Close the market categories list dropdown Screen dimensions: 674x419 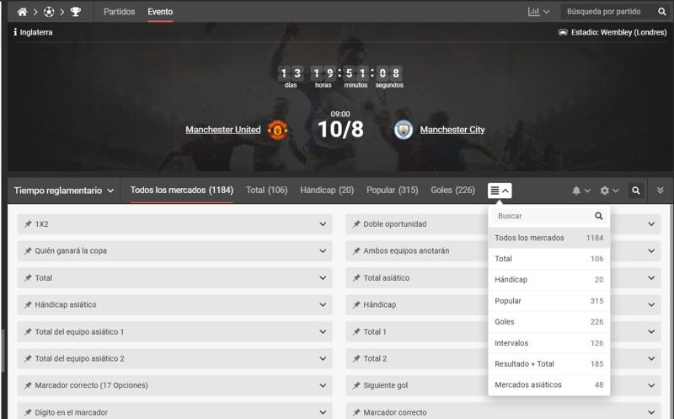click(500, 191)
